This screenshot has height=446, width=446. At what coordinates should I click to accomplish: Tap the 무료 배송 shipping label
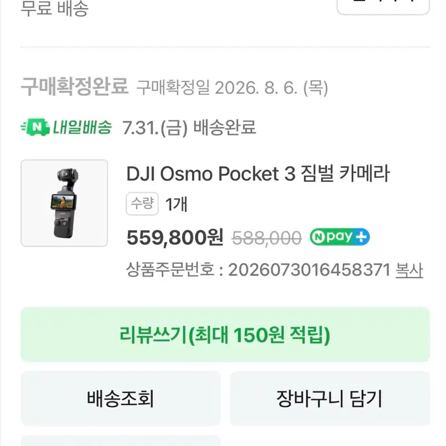pyautogui.click(x=55, y=8)
